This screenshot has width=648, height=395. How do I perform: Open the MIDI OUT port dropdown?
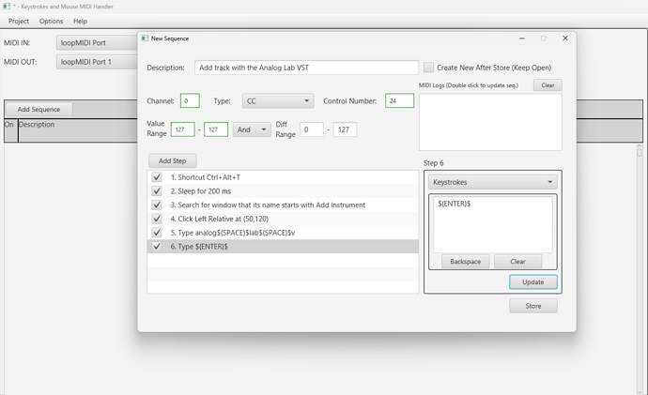pos(97,62)
